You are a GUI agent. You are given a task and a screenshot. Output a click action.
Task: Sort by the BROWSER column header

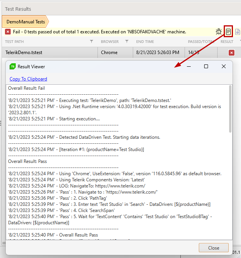coord(110,42)
